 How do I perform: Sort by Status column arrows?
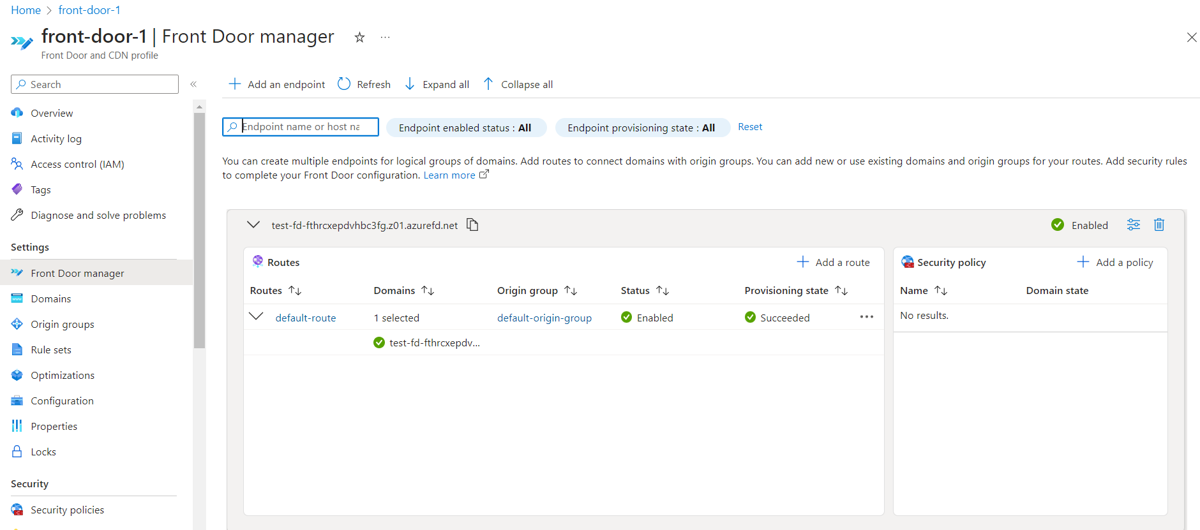coord(663,290)
